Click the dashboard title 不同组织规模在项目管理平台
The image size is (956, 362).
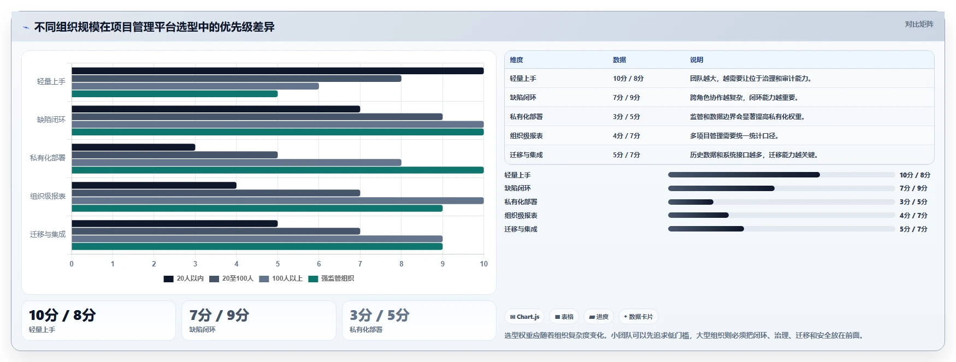coord(154,27)
